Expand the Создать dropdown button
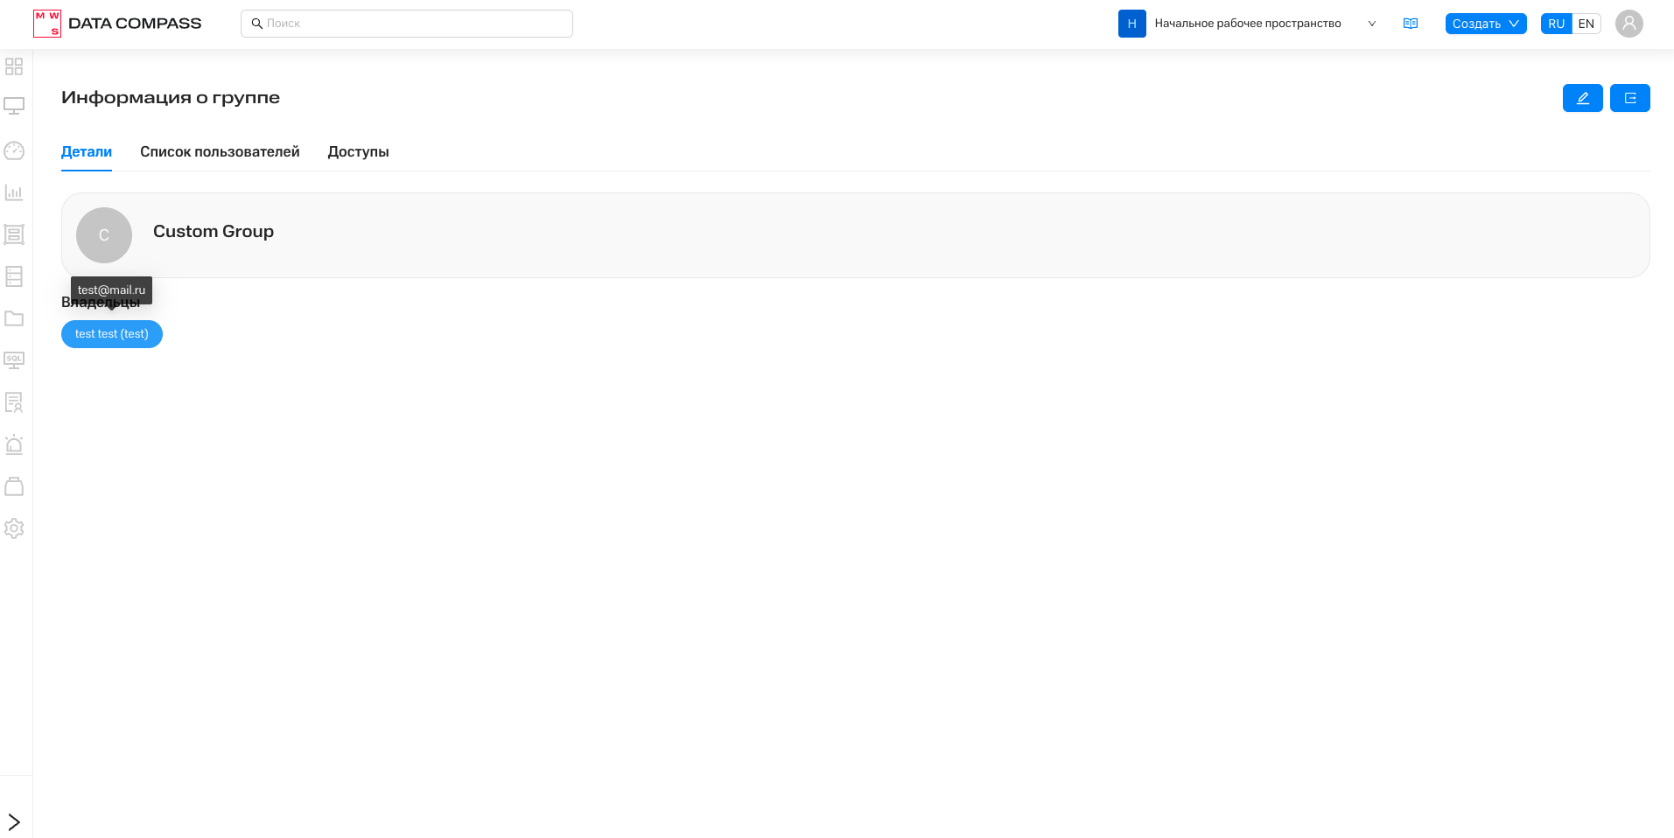This screenshot has width=1674, height=838. (x=1485, y=24)
